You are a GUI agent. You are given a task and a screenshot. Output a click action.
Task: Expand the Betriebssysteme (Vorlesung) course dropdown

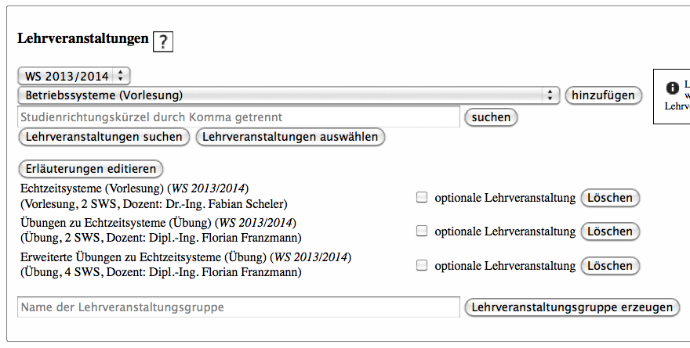pos(288,95)
